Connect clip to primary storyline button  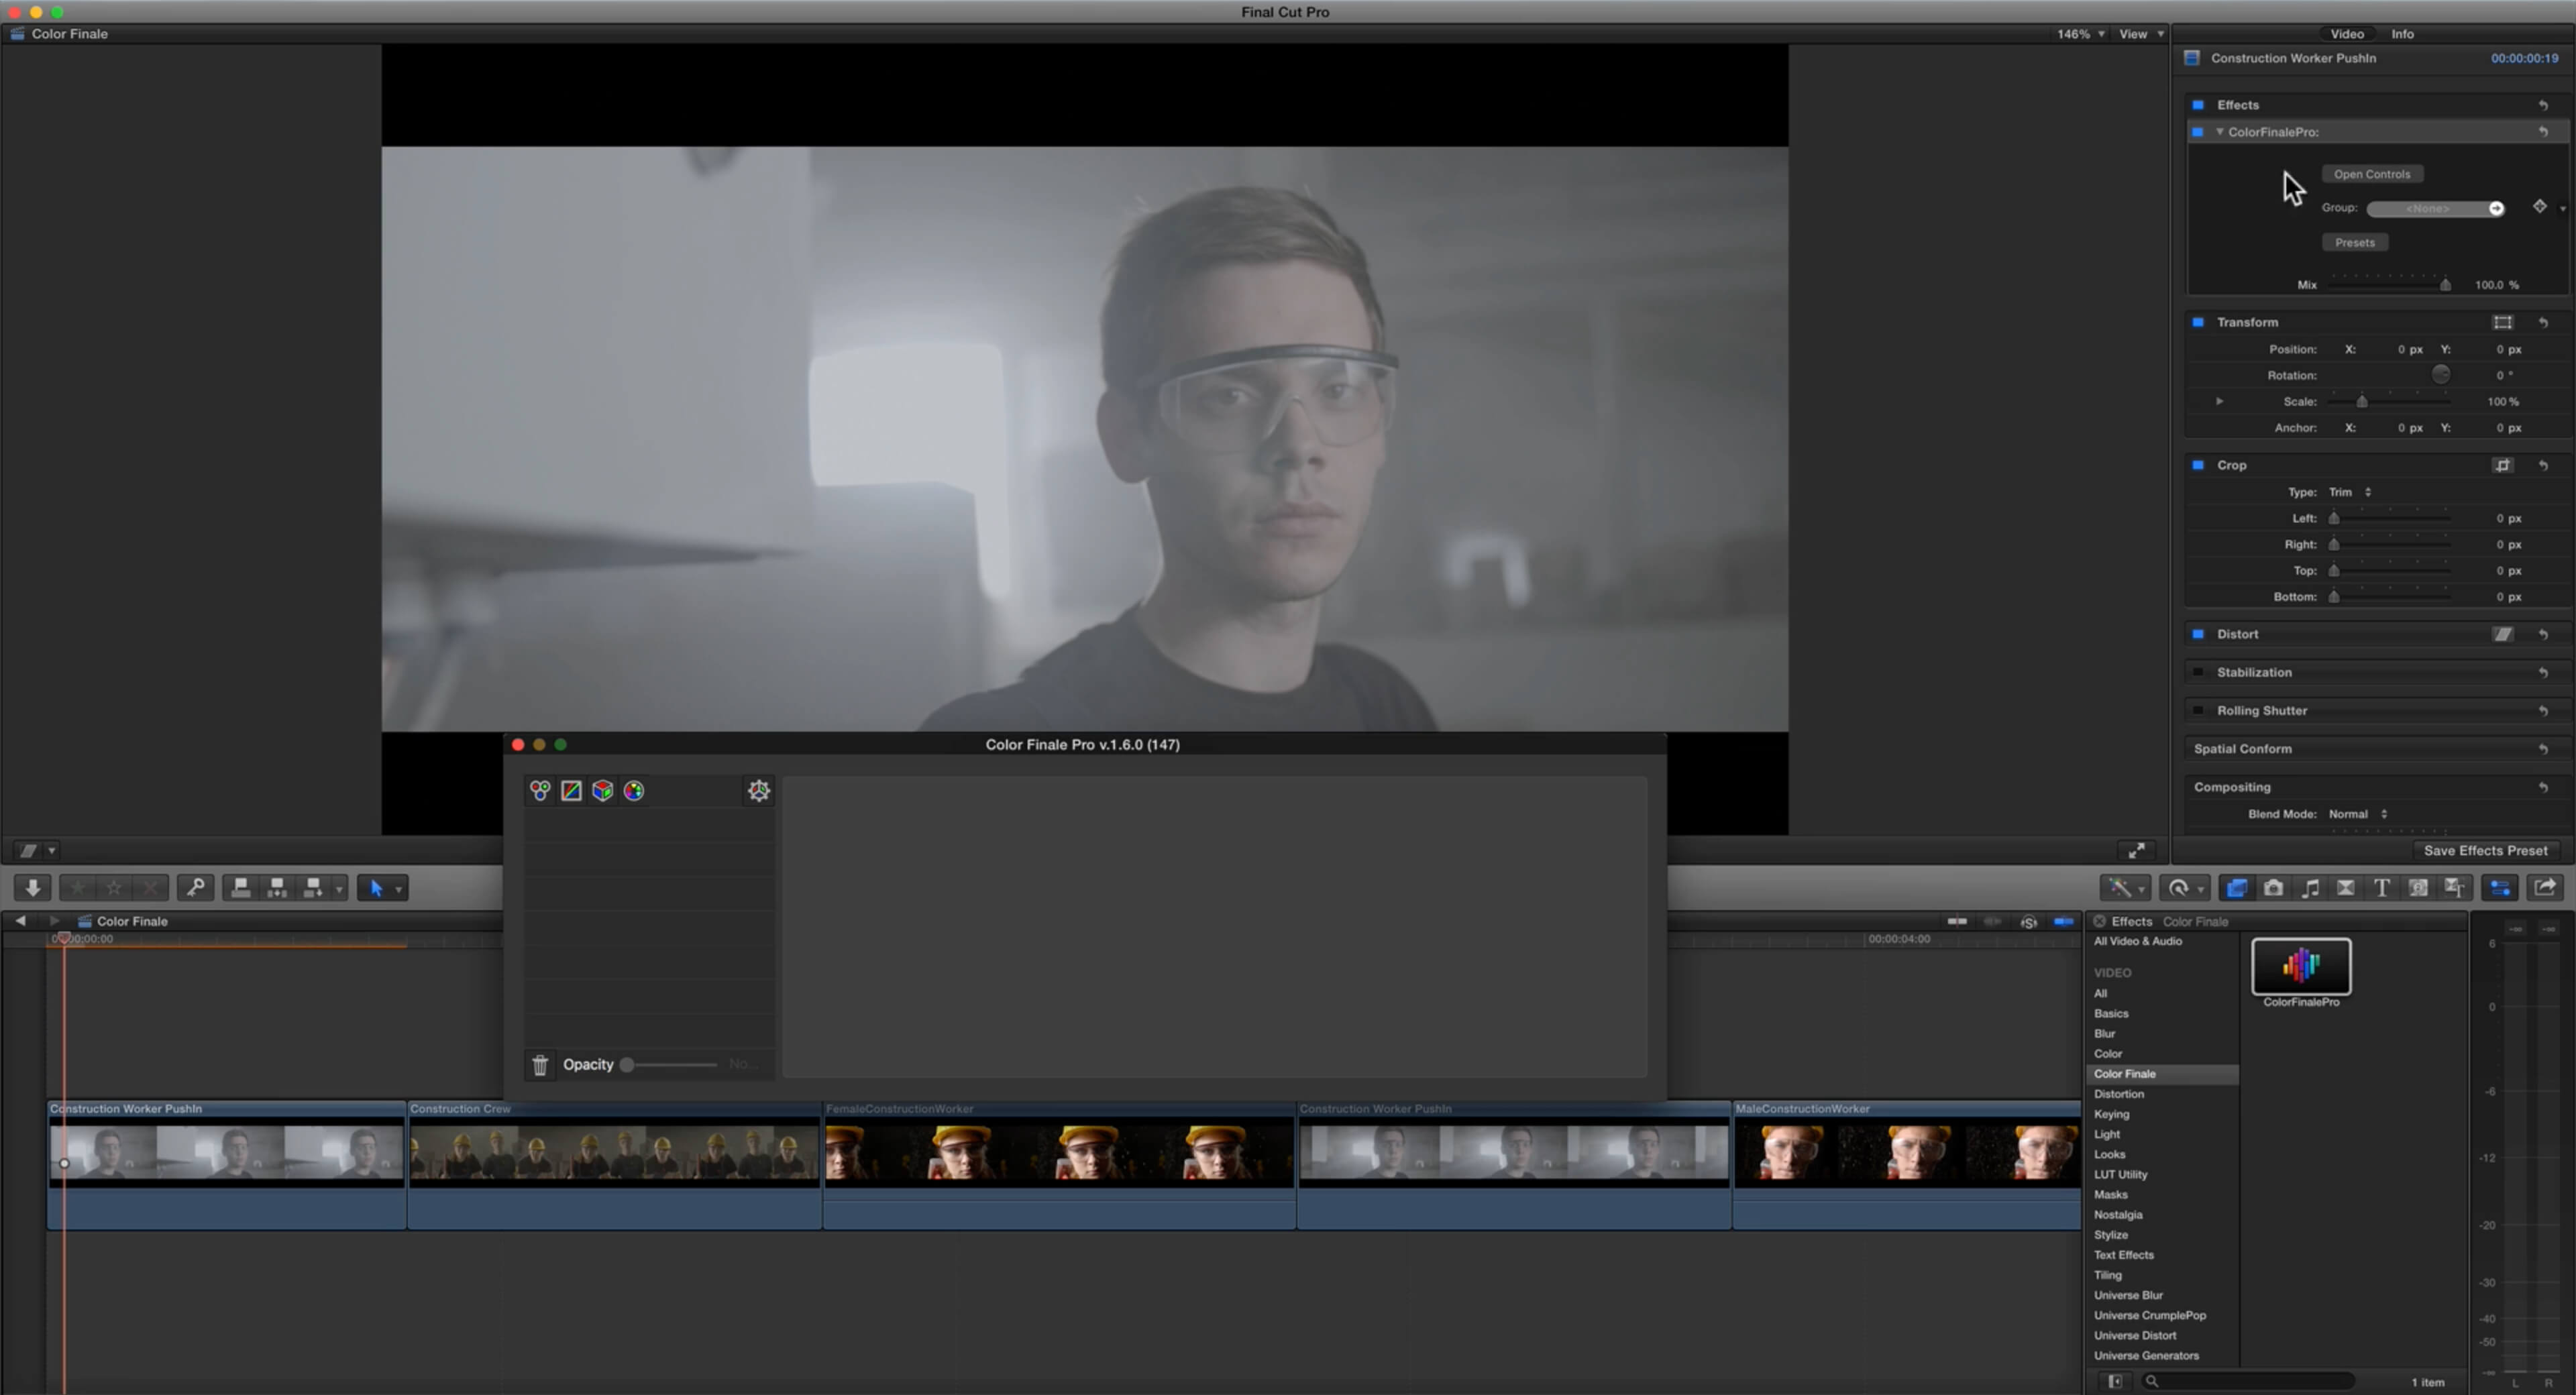[240, 888]
